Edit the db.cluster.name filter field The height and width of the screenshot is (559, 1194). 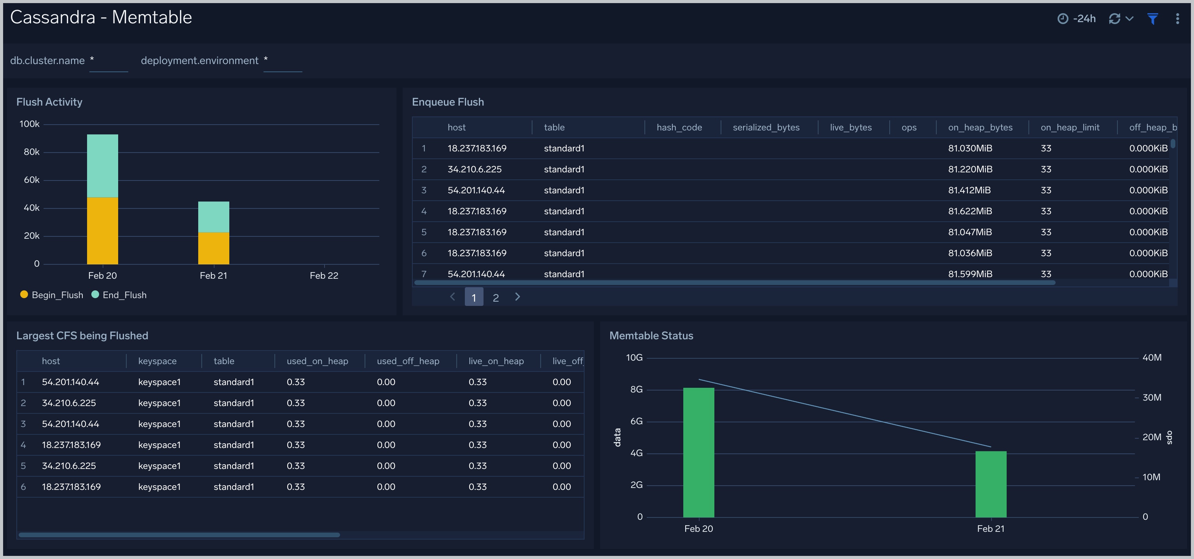tap(108, 61)
